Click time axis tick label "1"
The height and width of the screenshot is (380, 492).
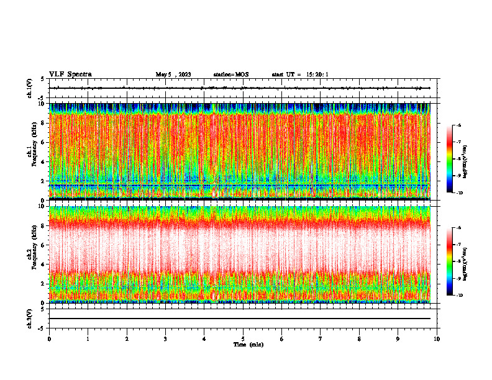coord(88,339)
